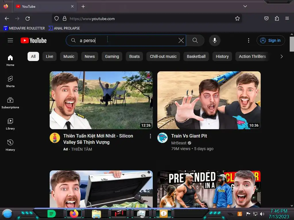Click the page scrollbar down arrow
This screenshot has width=294, height=220.
click(292, 206)
